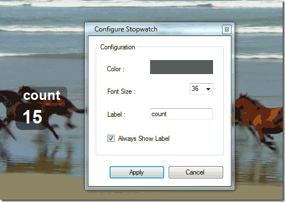Close the Configure Stopwatch dialog

[227, 30]
